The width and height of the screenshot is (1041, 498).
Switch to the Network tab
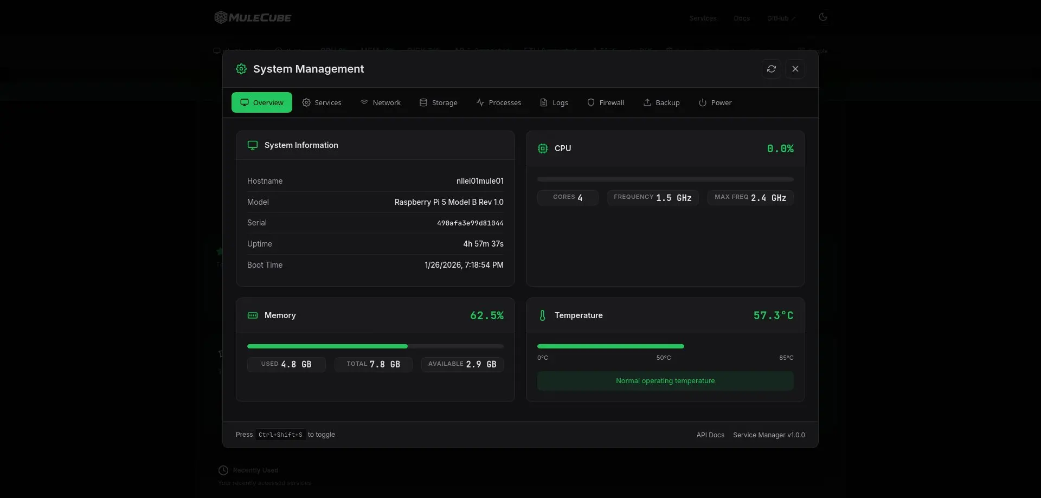[x=380, y=102]
